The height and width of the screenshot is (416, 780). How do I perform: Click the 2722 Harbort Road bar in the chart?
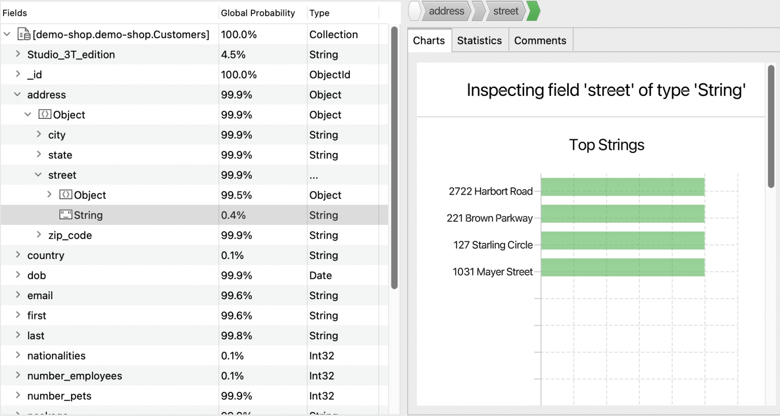click(622, 187)
